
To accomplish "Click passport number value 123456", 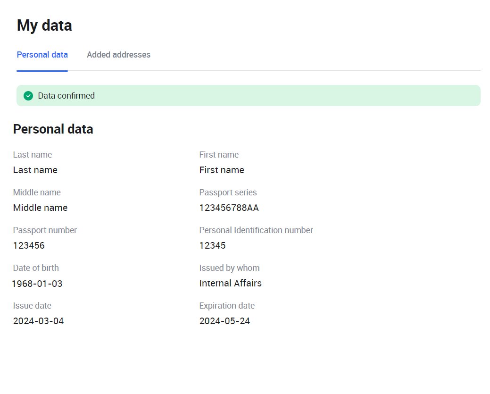I will [29, 245].
